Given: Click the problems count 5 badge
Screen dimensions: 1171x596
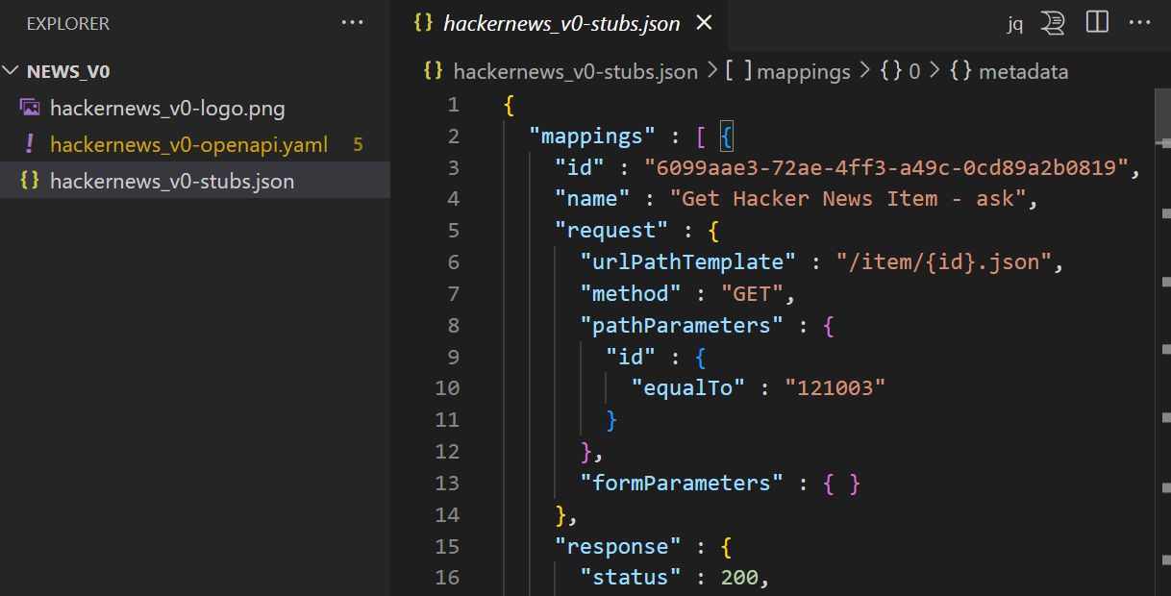Looking at the screenshot, I should point(358,144).
